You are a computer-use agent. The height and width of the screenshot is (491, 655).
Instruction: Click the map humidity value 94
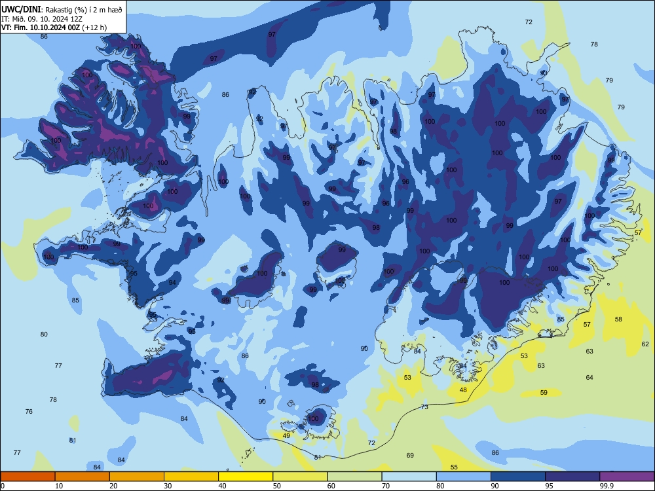pos(172,283)
